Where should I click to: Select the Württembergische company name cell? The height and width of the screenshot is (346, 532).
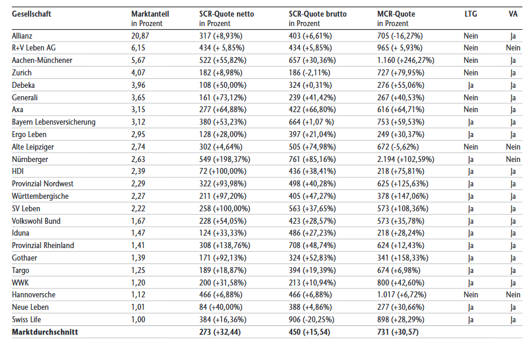[40, 196]
